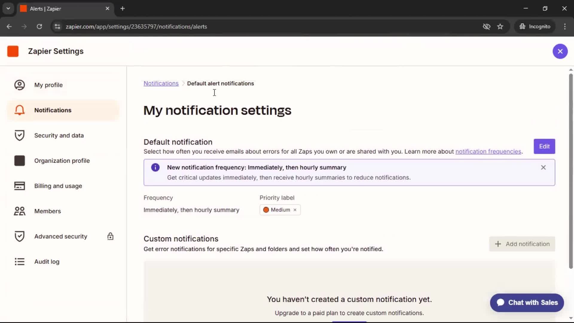This screenshot has width=574, height=323.
Task: Go back via Notifications breadcrumb link
Action: point(161,83)
